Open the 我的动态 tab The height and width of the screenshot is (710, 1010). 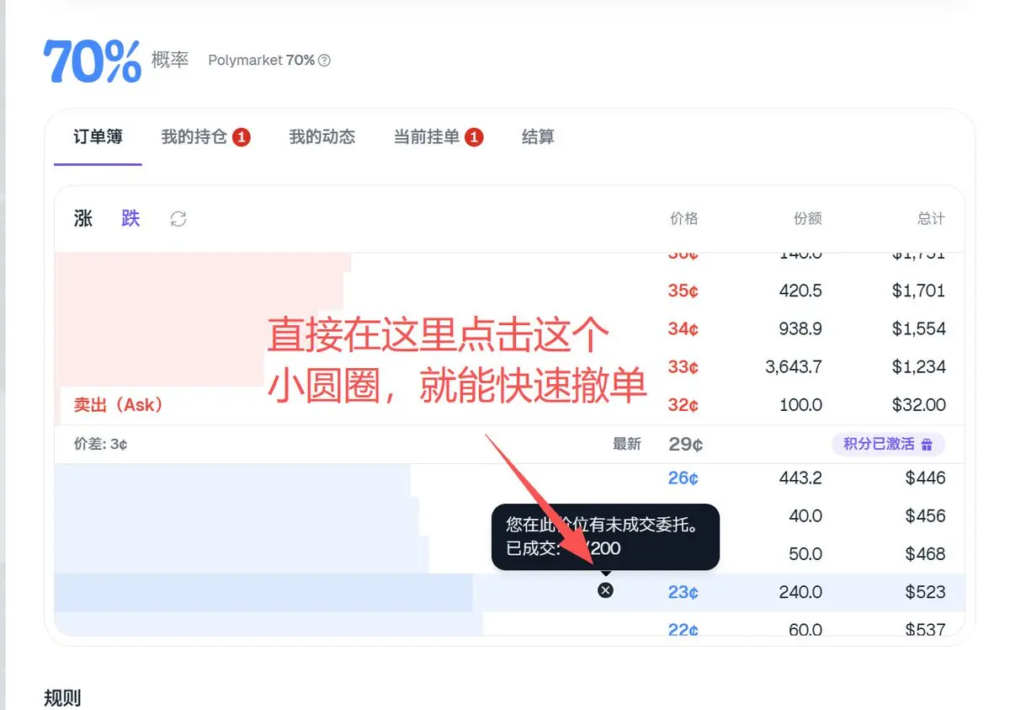coord(322,136)
